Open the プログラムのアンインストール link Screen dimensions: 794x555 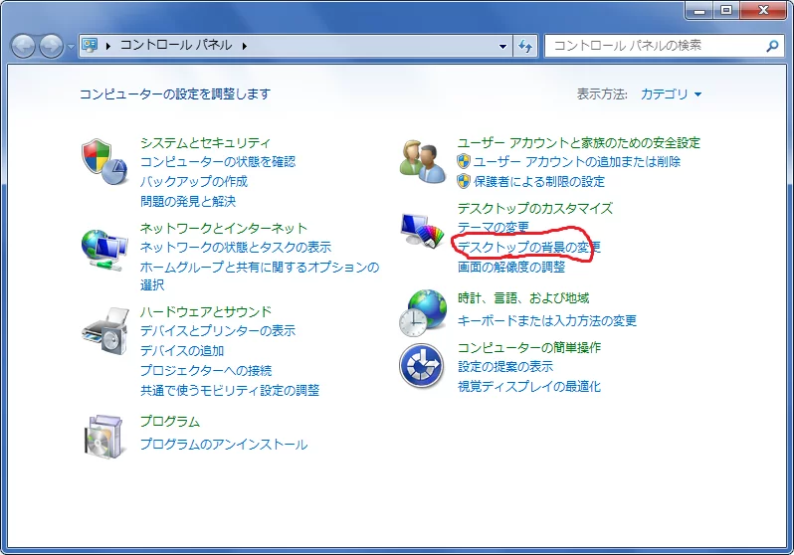click(x=223, y=445)
